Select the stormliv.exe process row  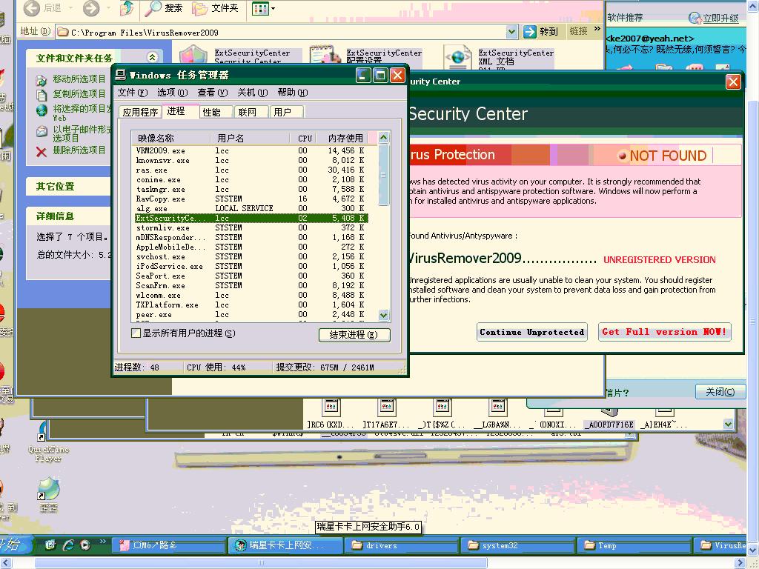(x=251, y=227)
